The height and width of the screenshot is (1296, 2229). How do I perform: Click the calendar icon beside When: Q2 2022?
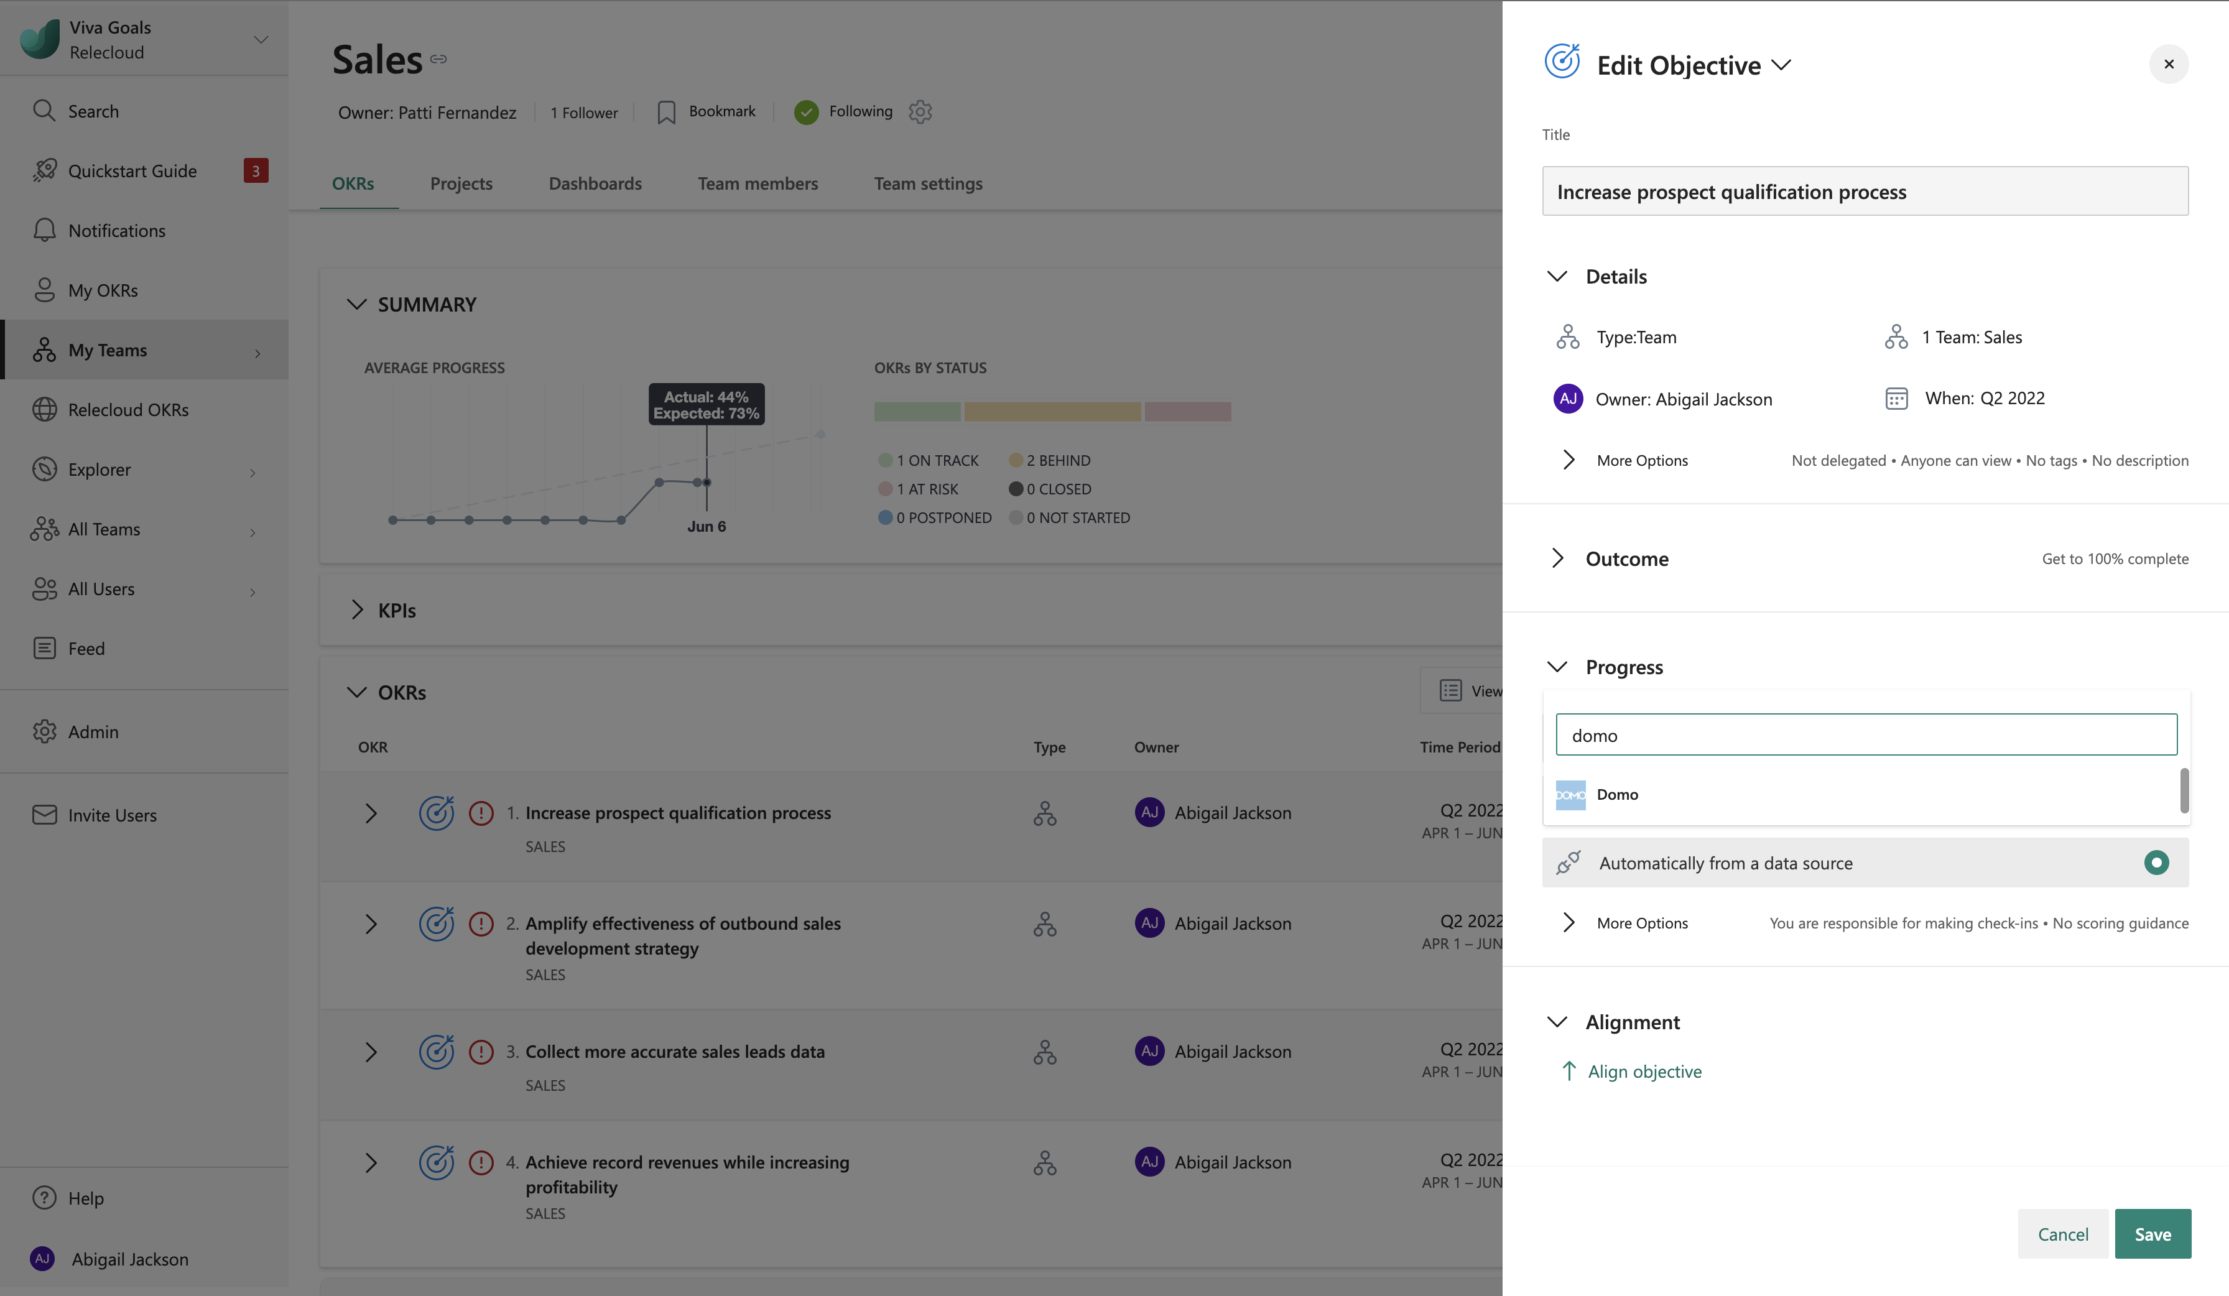[x=1896, y=398]
